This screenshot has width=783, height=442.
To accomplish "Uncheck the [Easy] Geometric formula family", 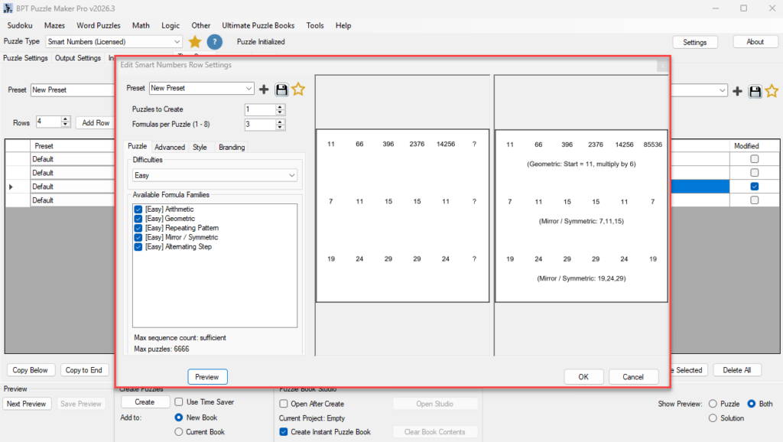I will click(x=138, y=219).
